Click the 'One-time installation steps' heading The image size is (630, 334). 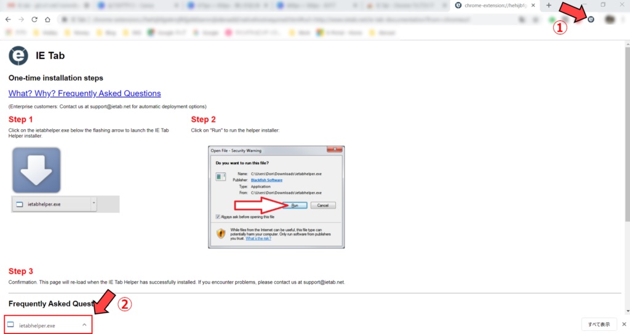[56, 78]
